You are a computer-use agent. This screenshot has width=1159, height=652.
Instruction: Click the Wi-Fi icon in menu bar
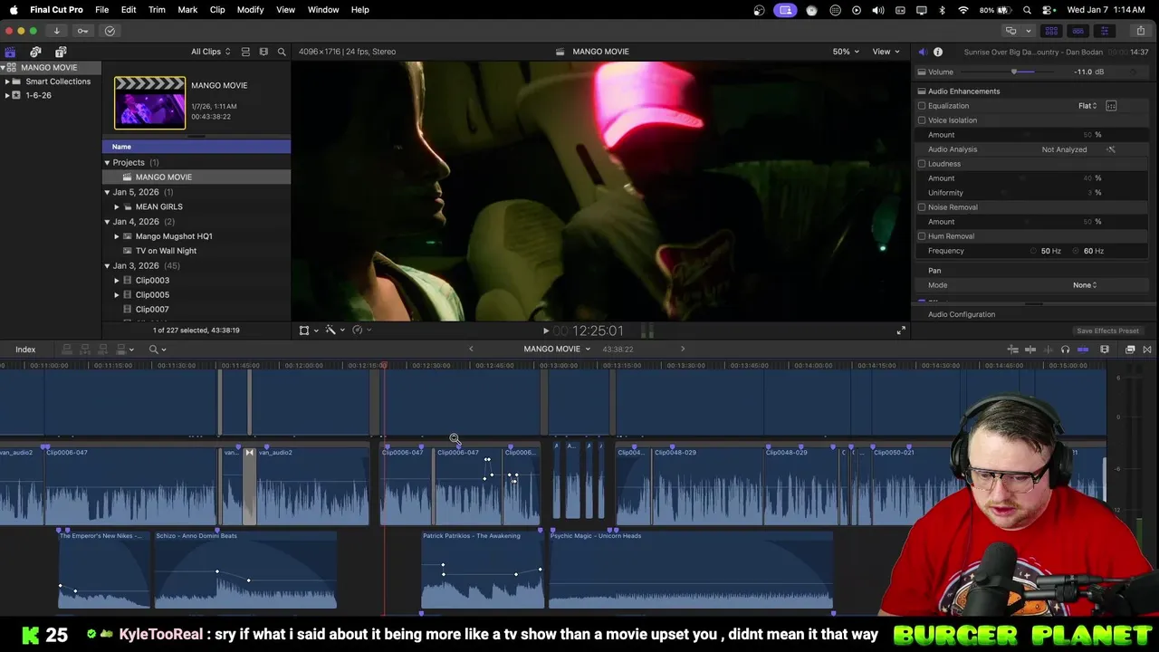[x=963, y=10]
